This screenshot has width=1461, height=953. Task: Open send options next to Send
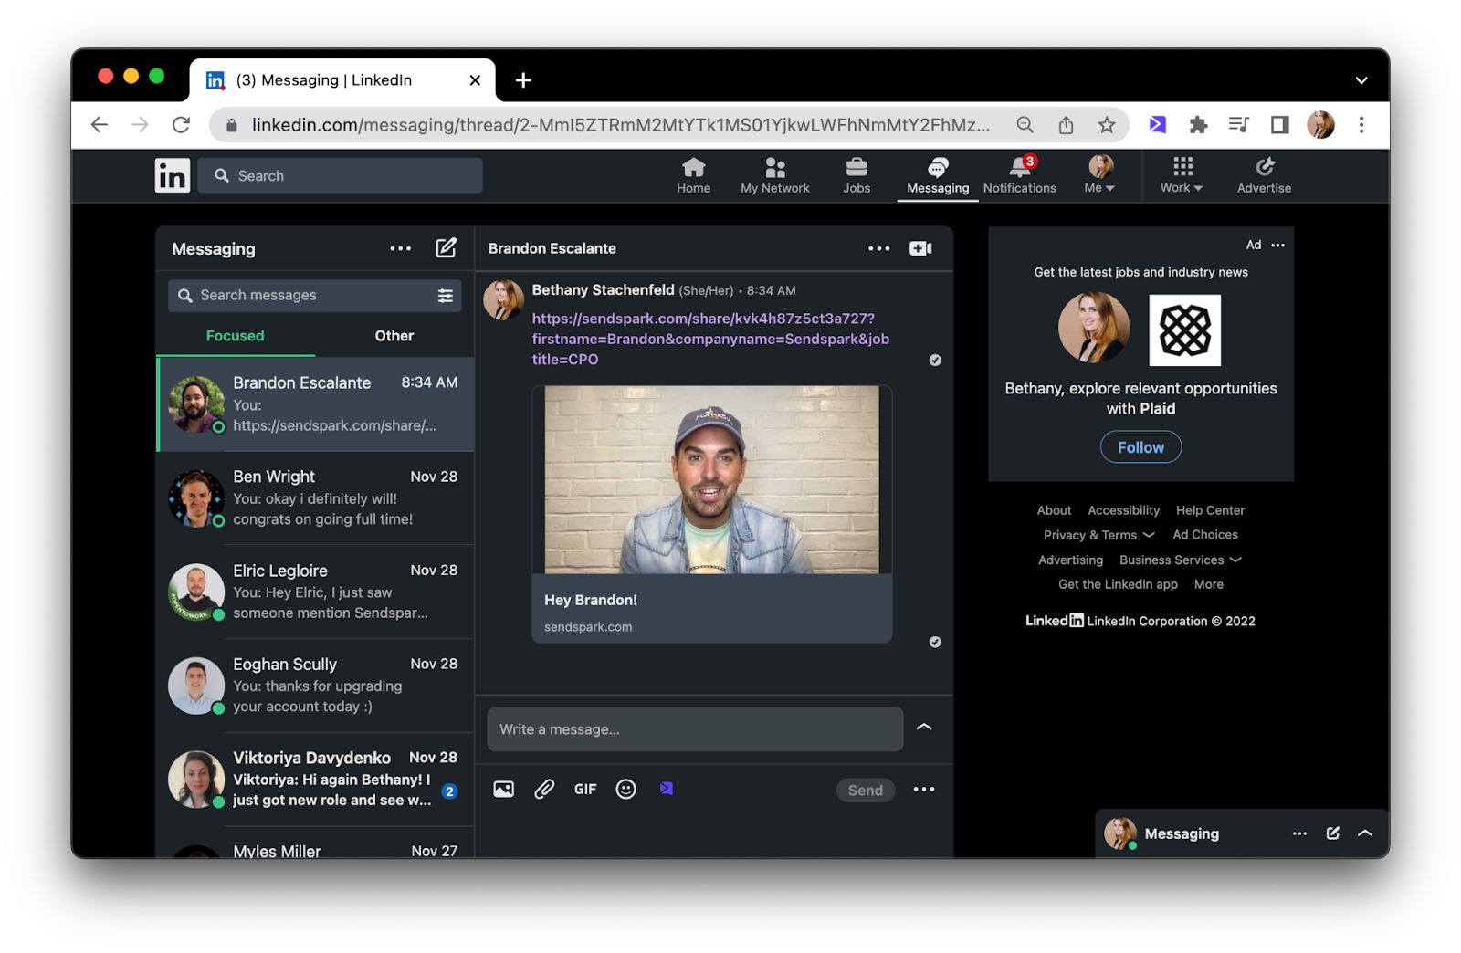pyautogui.click(x=924, y=790)
